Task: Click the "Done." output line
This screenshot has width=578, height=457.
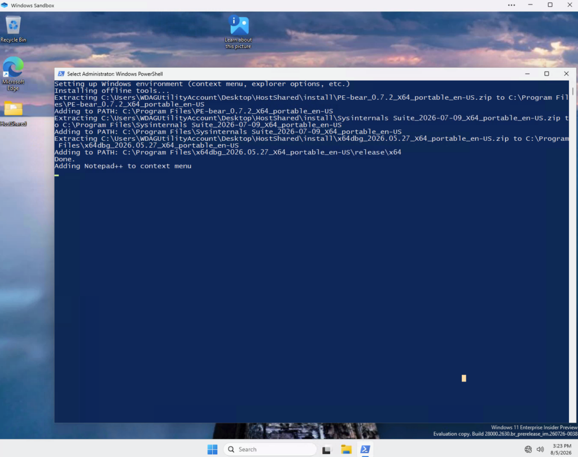Action: 64,159
